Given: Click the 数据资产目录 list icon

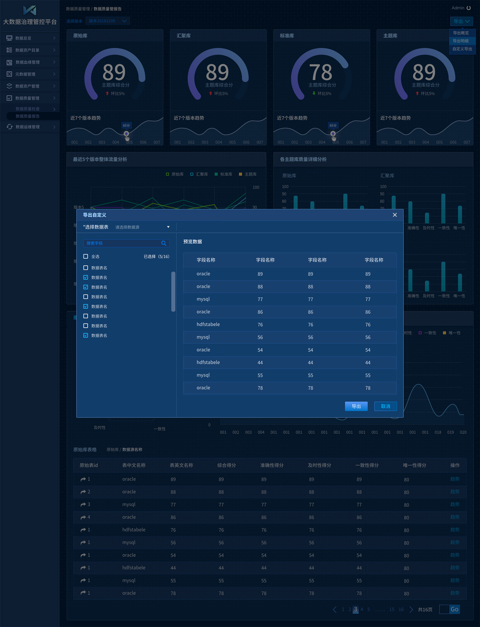Looking at the screenshot, I should click(x=9, y=50).
